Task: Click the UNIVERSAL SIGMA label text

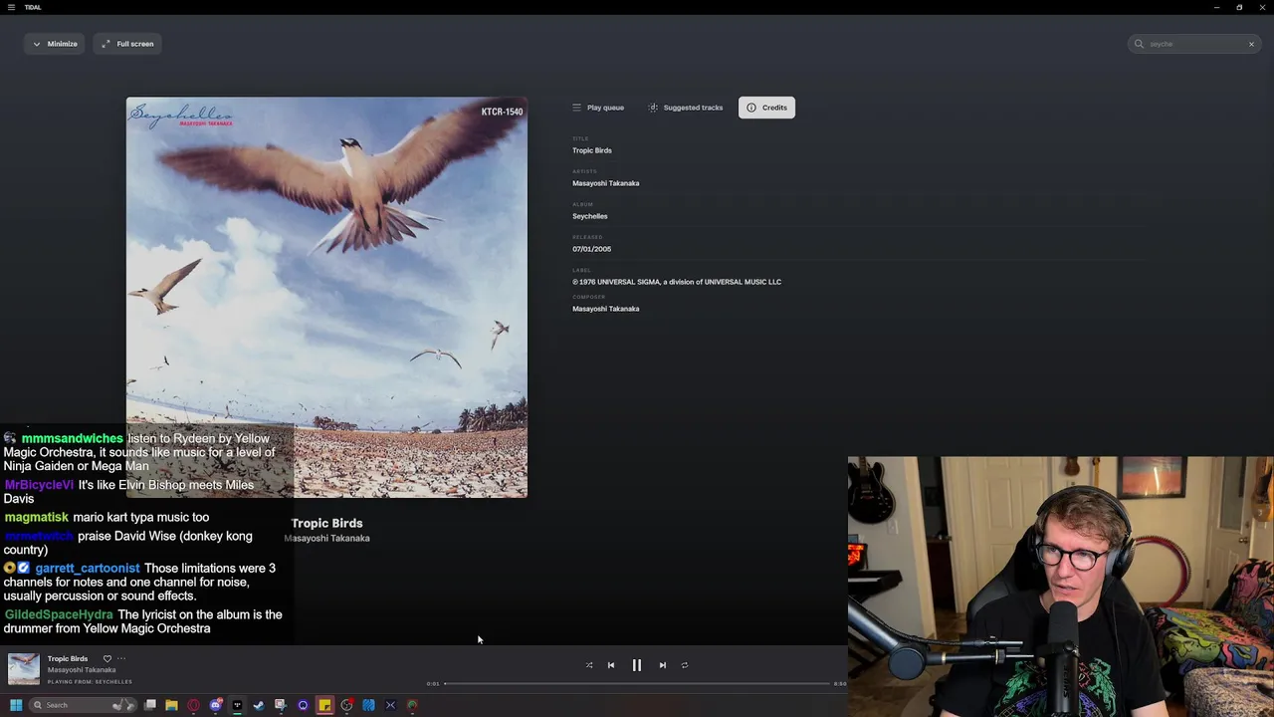Action: coord(677,282)
